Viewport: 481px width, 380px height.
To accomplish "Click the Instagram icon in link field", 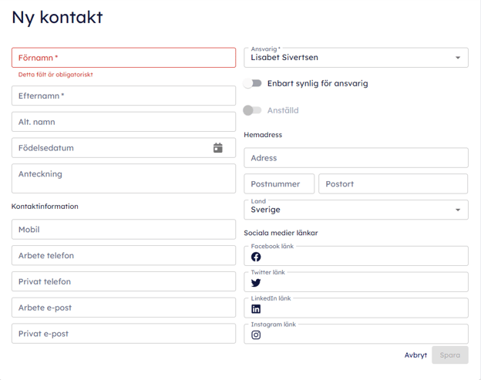I will point(256,335).
